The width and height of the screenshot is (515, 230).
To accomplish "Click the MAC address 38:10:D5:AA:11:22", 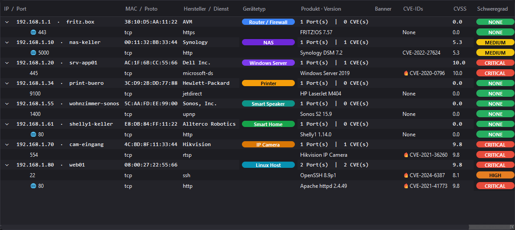I will 151,22.
